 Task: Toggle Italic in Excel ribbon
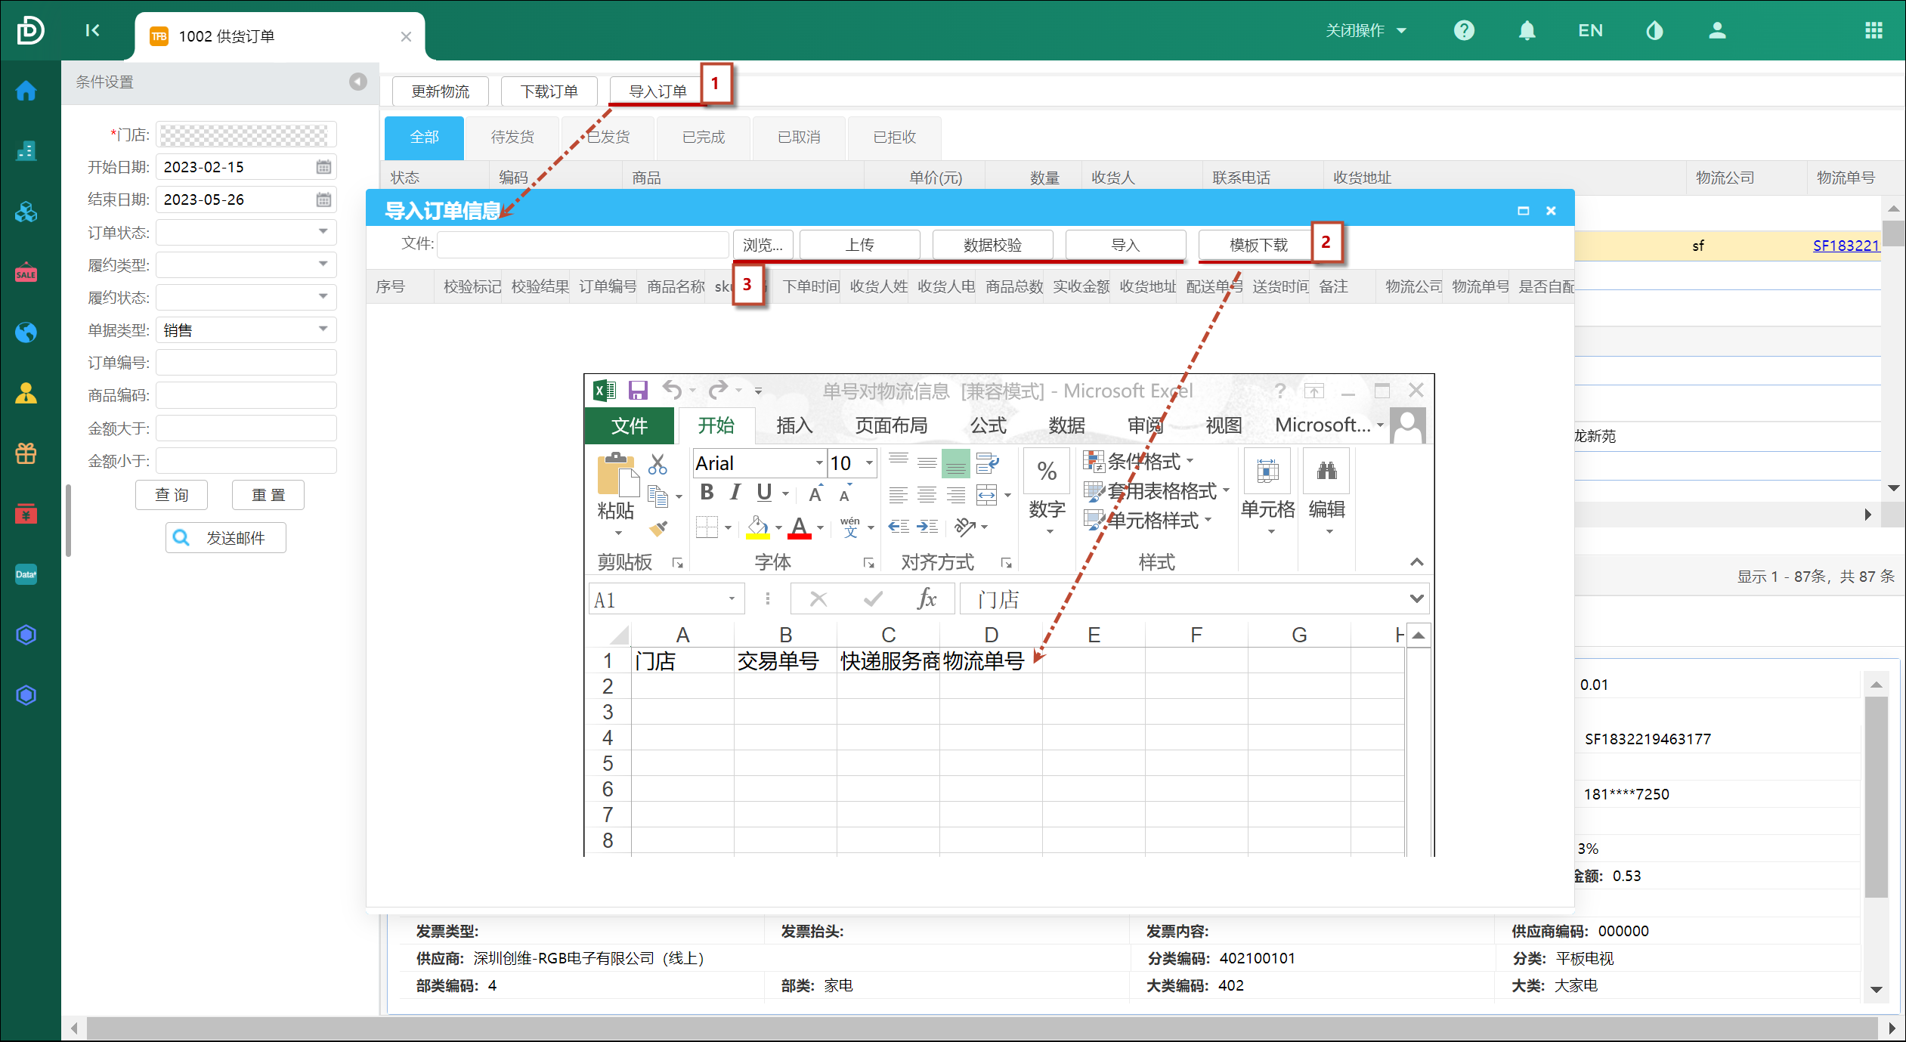(735, 493)
